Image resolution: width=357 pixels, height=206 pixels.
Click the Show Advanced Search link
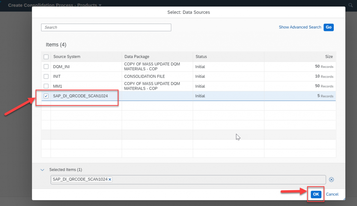pyautogui.click(x=300, y=27)
